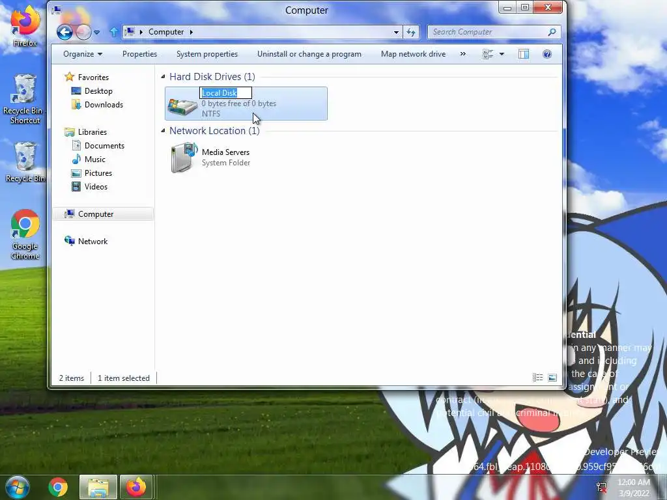
Task: Expand the arrow after Computer breadcrumb
Action: pyautogui.click(x=192, y=32)
